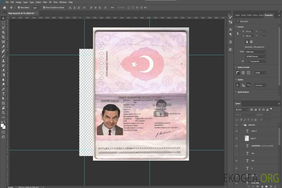The height and width of the screenshot is (188, 282).
Task: Open the Paragraph panel icon
Action: tap(231, 34)
